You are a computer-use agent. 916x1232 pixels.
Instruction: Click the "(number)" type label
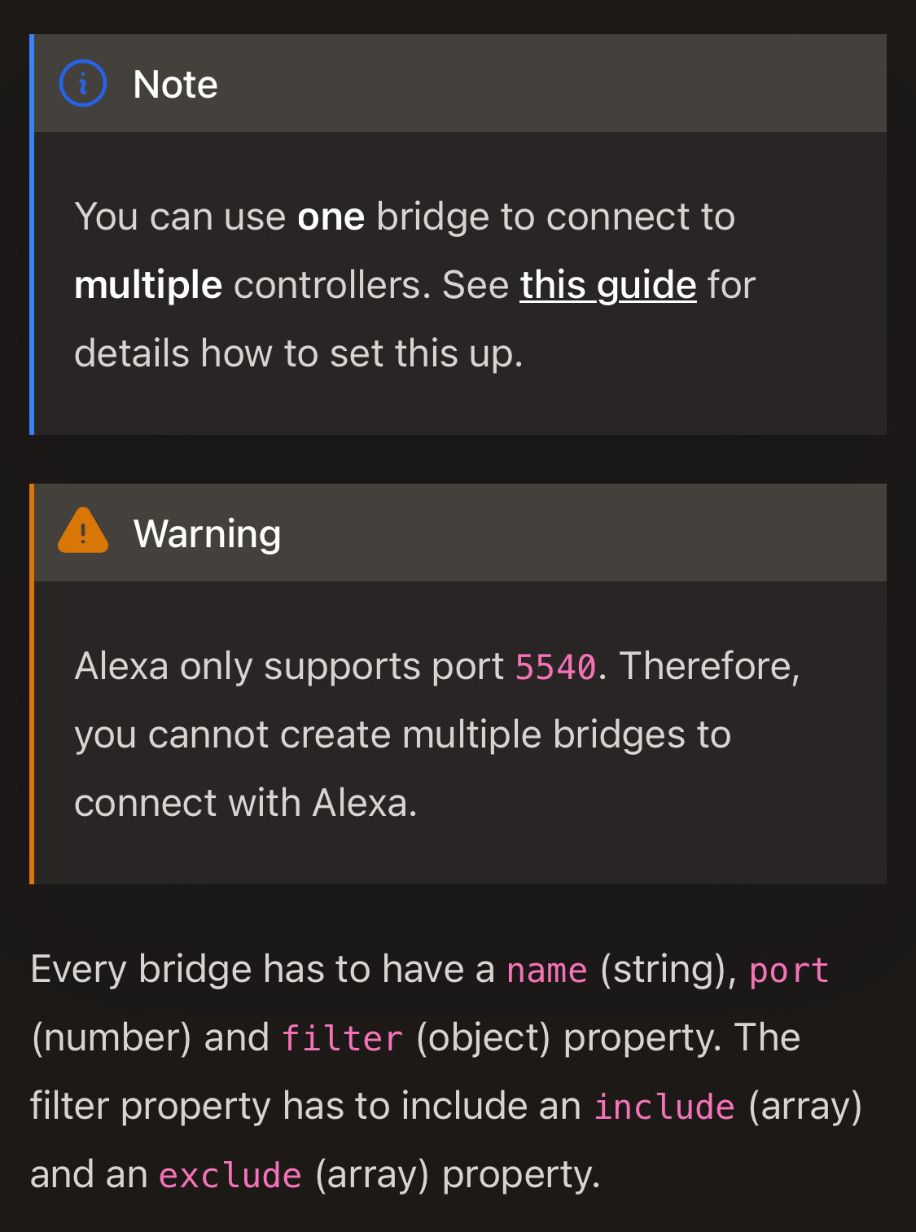click(112, 1038)
